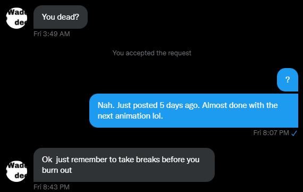The height and width of the screenshot is (192, 303).
Task: Click the words "burn out" in gray bubble
Action: (x=57, y=170)
